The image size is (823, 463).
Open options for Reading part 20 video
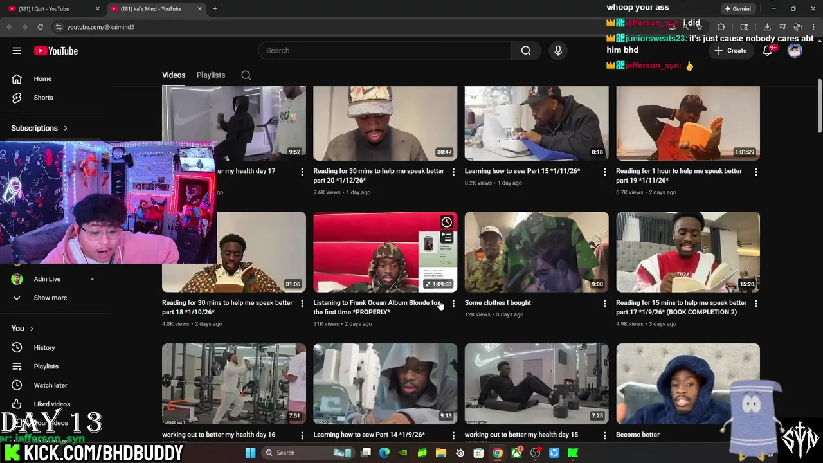point(453,172)
